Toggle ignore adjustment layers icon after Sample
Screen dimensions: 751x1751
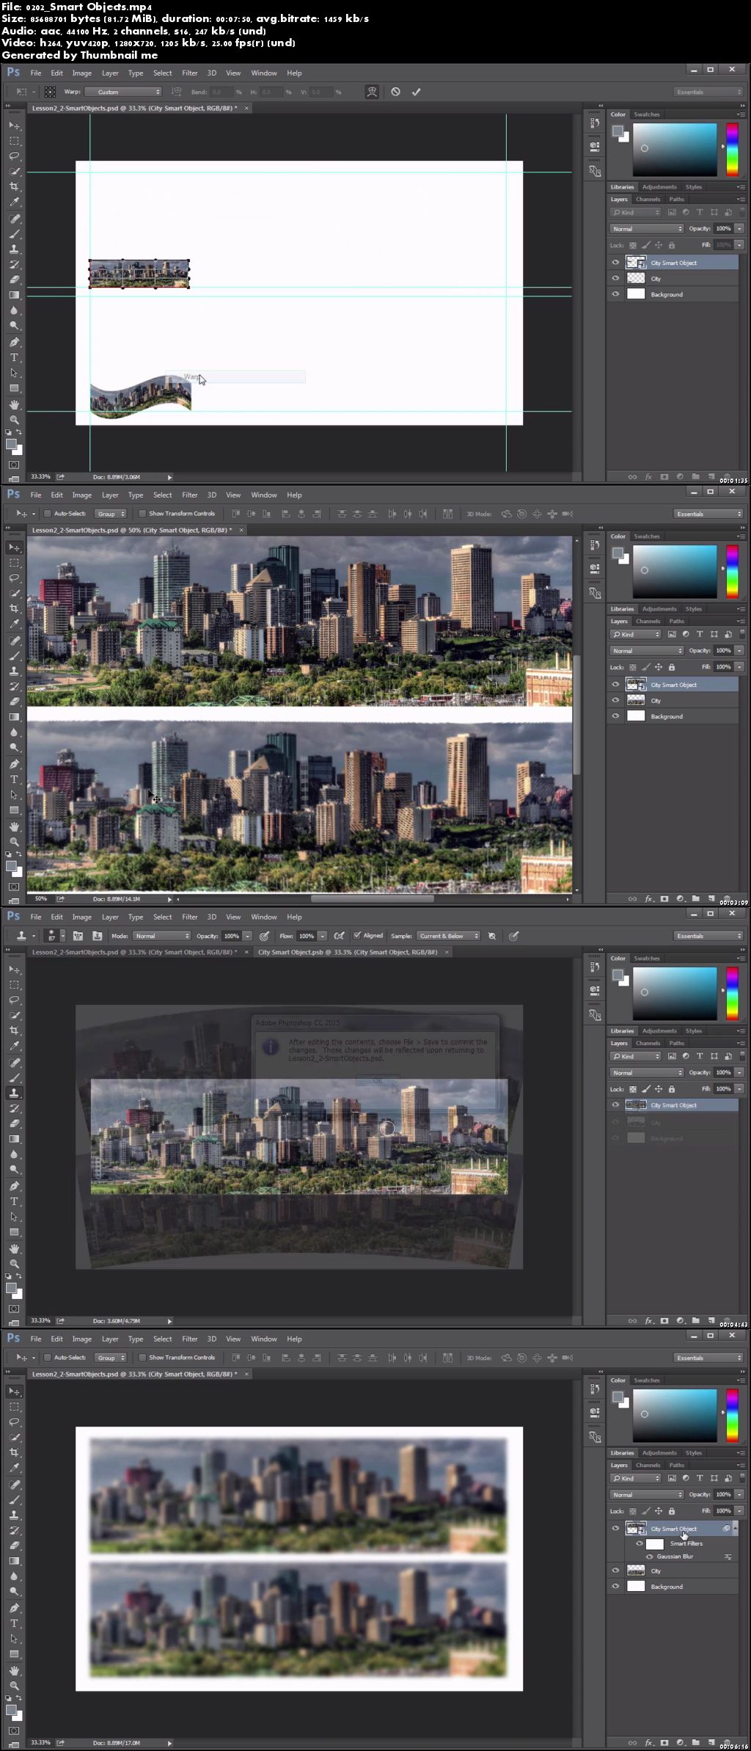492,936
